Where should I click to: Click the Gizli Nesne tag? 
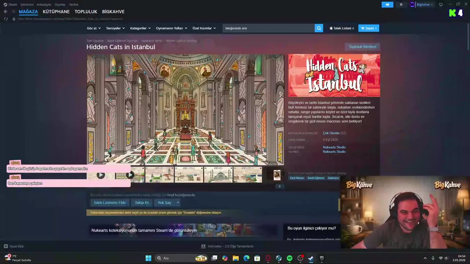click(297, 178)
